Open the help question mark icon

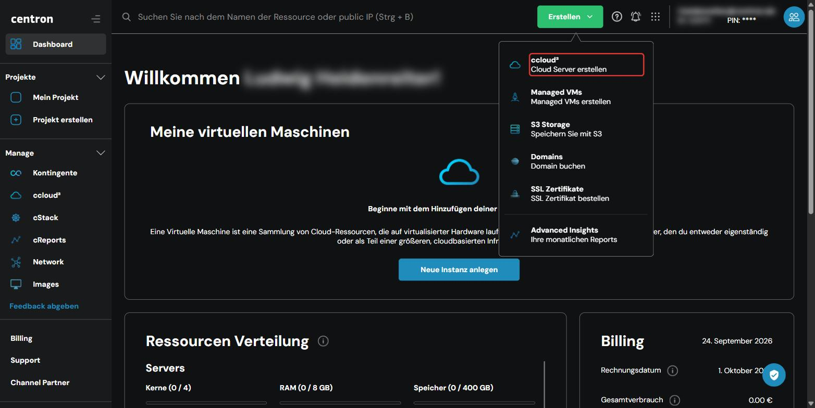click(x=617, y=17)
